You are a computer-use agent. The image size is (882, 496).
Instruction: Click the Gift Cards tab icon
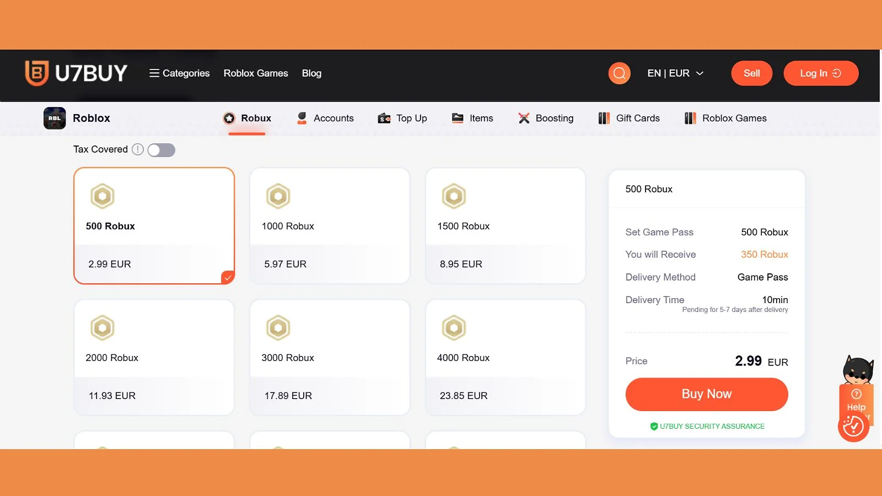[x=604, y=118]
